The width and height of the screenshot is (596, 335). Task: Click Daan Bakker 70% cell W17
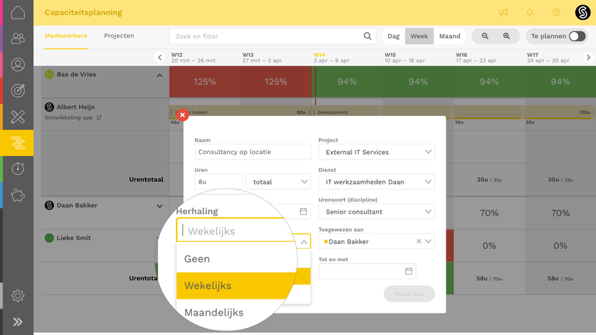[560, 213]
